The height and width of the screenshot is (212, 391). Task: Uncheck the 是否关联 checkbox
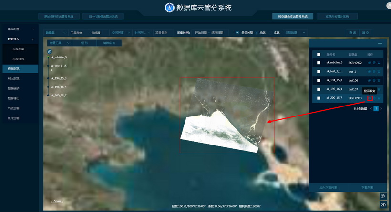(x=237, y=33)
